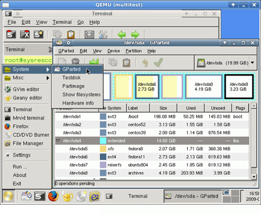The width and height of the screenshot is (261, 214).
Task: Select the /dev/sda2 centos52 row
Action: [152, 125]
